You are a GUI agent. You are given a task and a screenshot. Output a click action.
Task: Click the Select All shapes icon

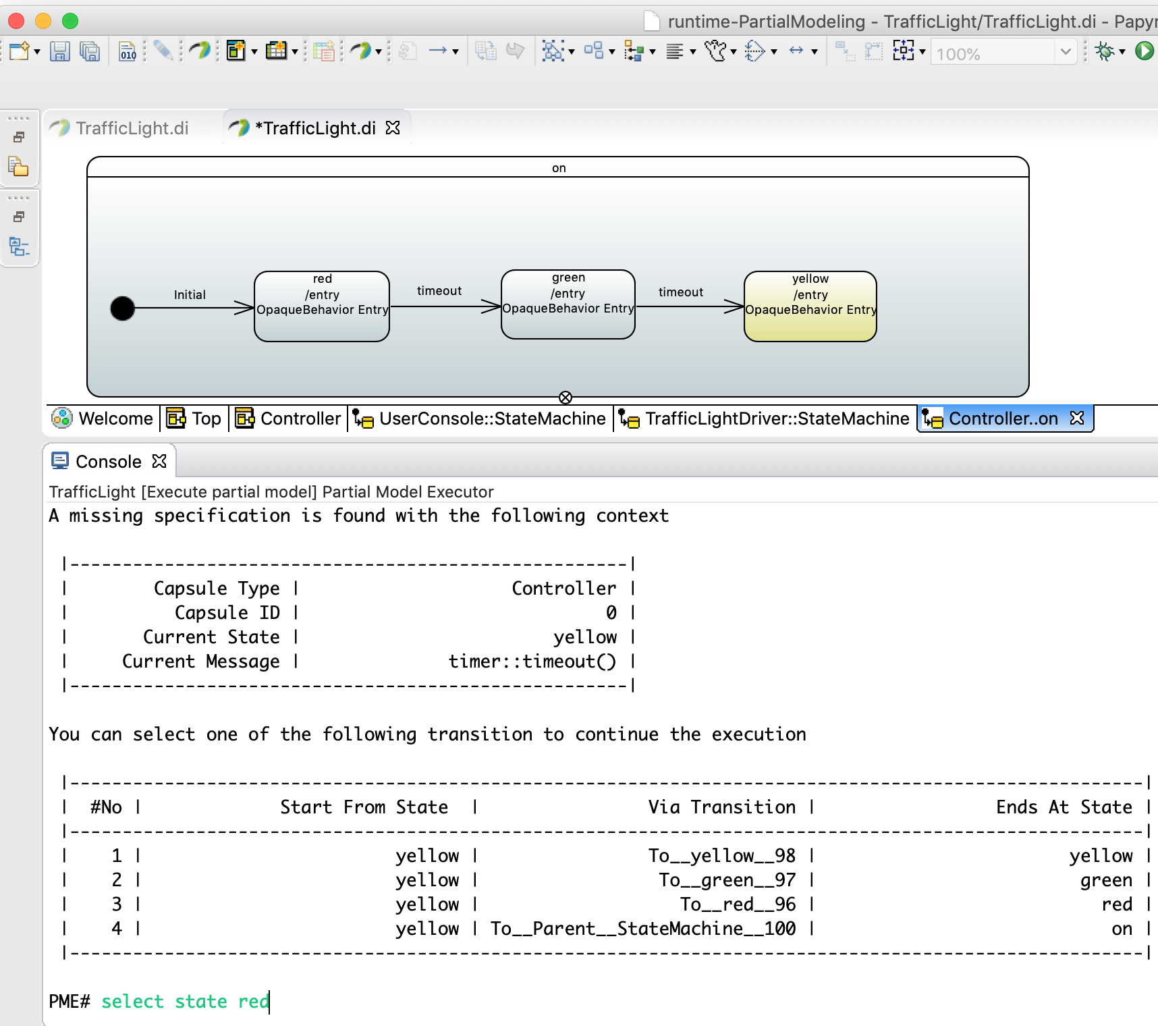[x=594, y=51]
